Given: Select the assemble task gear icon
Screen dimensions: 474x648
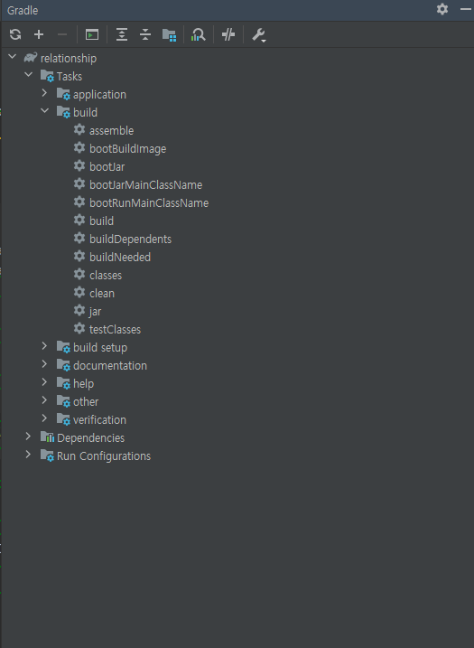Looking at the screenshot, I should 79,130.
